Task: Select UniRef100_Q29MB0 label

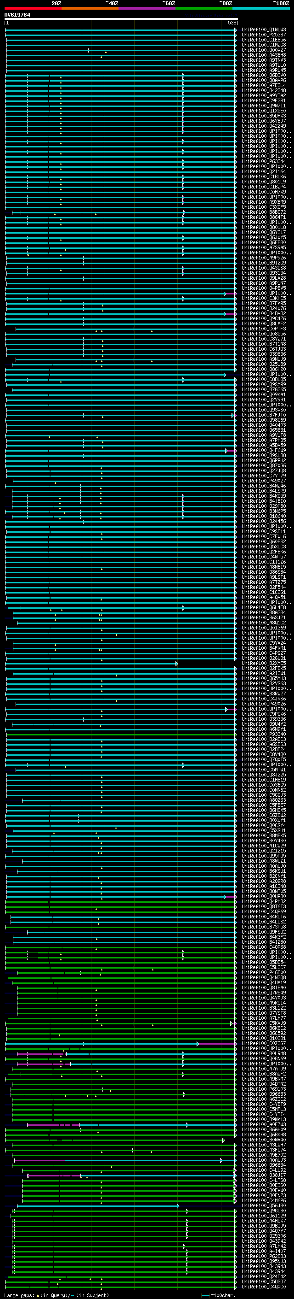Action: point(264,506)
